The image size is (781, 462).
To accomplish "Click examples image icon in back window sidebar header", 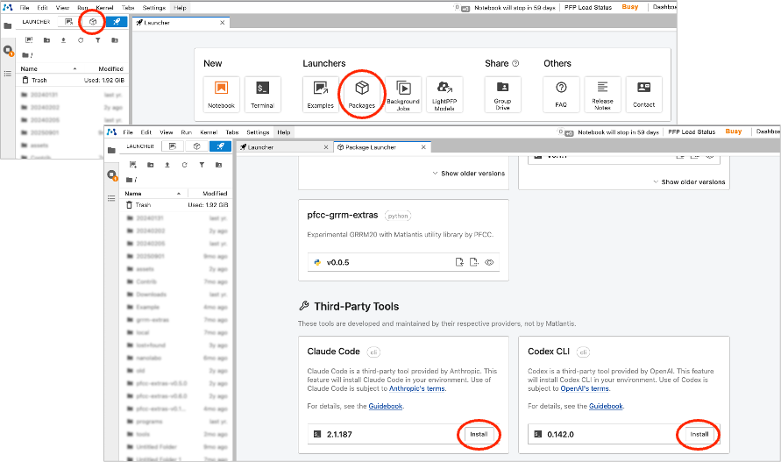I will [x=68, y=22].
